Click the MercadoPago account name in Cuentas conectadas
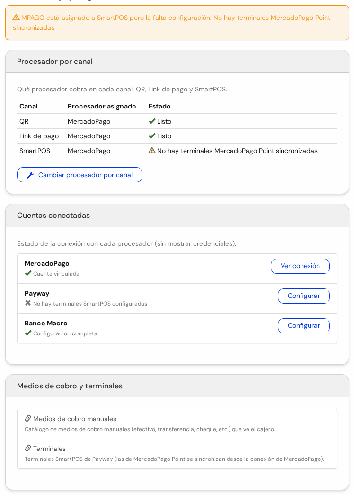The height and width of the screenshot is (495, 354). coord(47,263)
